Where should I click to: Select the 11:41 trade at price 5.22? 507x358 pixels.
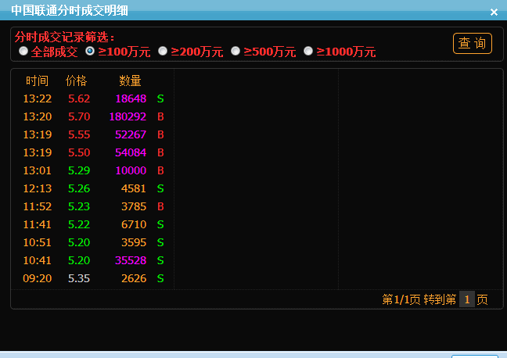click(92, 224)
